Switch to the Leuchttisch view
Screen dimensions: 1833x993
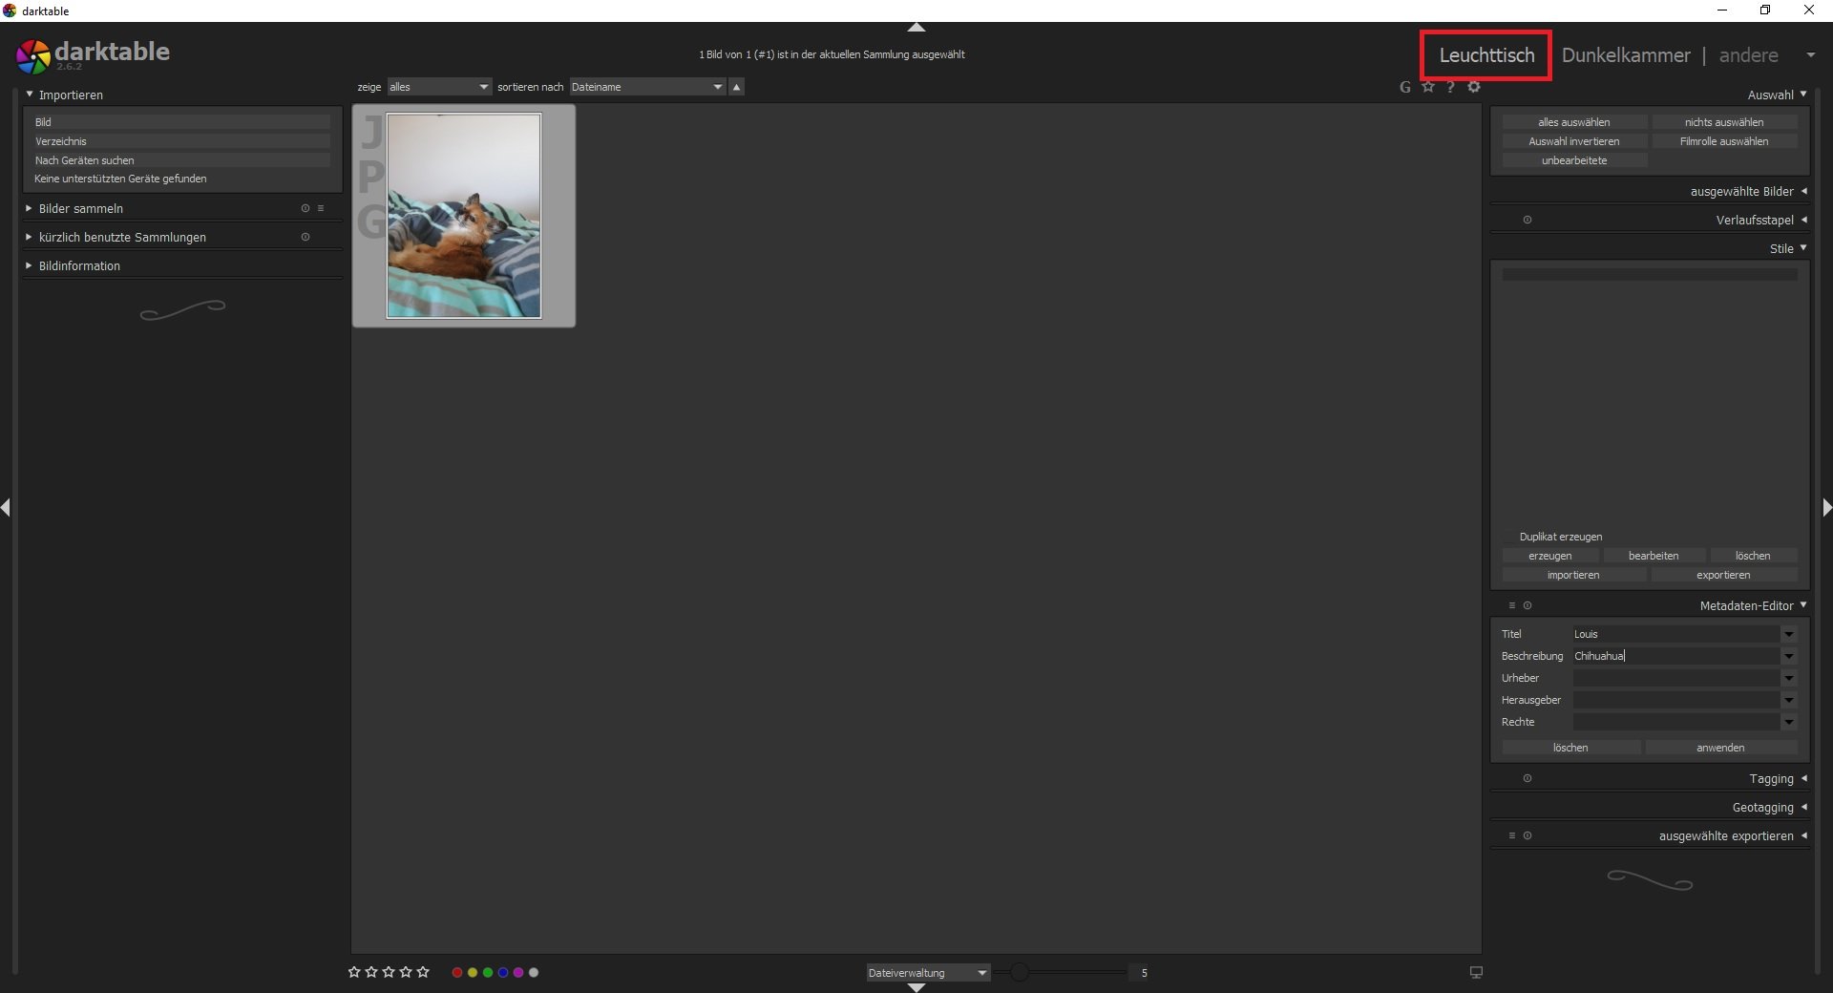pyautogui.click(x=1486, y=55)
